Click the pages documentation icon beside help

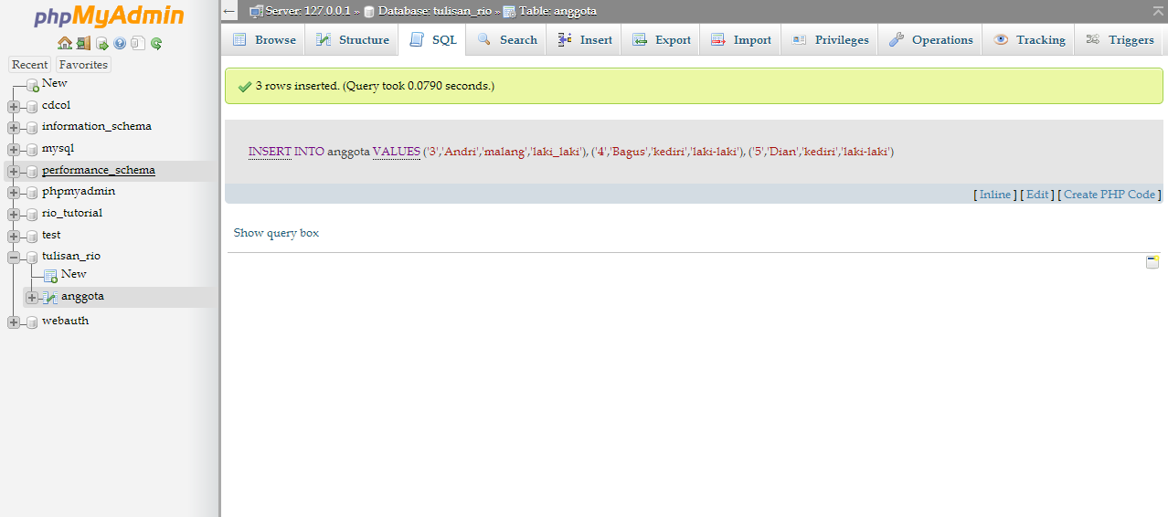click(137, 43)
